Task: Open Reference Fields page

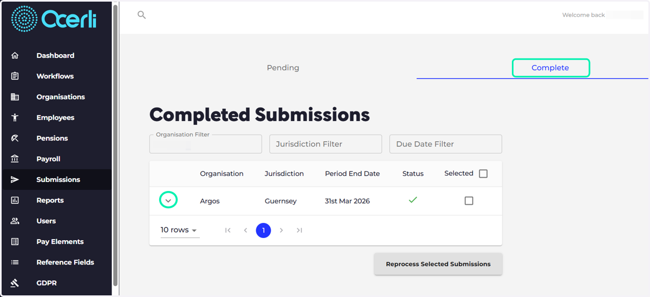Action: (65, 262)
